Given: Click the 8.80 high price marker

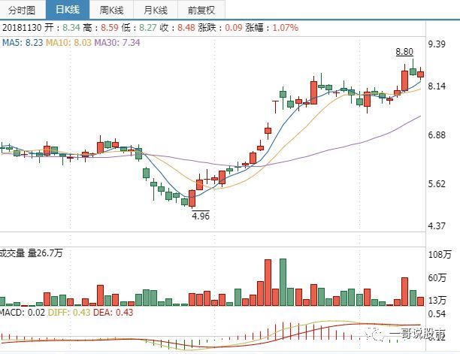Looking at the screenshot, I should [x=404, y=52].
